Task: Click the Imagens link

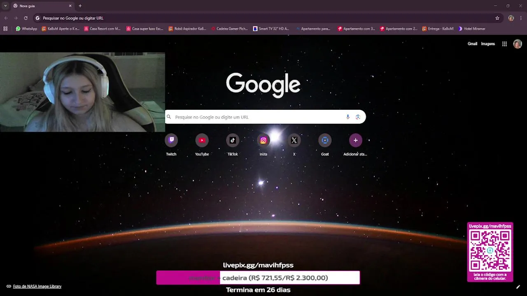Action: (x=488, y=44)
